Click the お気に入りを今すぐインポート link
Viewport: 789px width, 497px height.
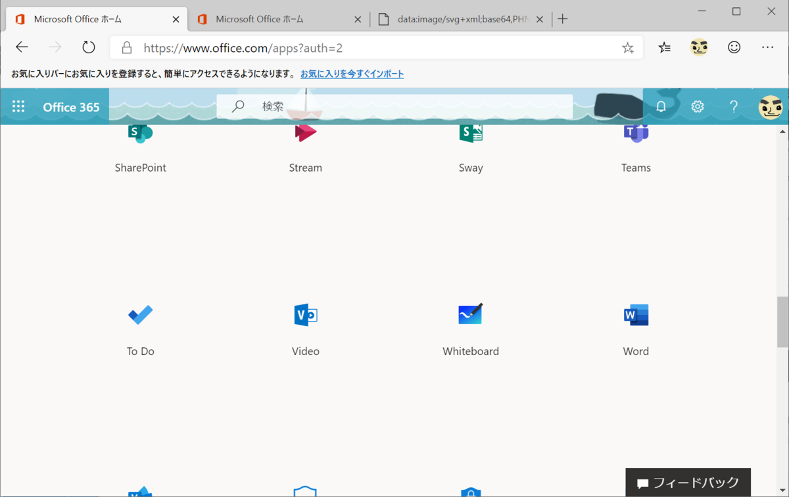coord(352,74)
